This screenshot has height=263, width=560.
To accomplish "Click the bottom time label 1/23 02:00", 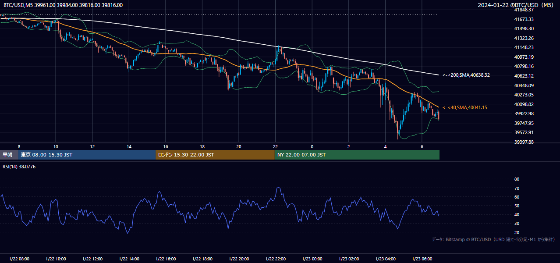I will coord(348,259).
